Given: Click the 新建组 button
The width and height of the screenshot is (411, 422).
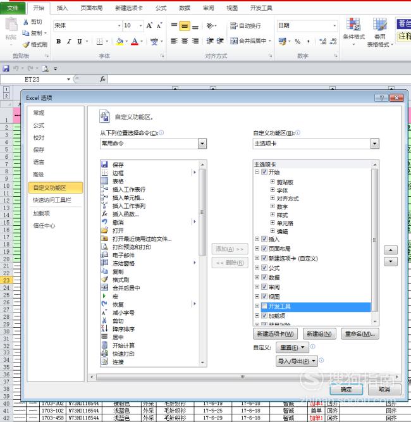Looking at the screenshot, I should pyautogui.click(x=319, y=333).
